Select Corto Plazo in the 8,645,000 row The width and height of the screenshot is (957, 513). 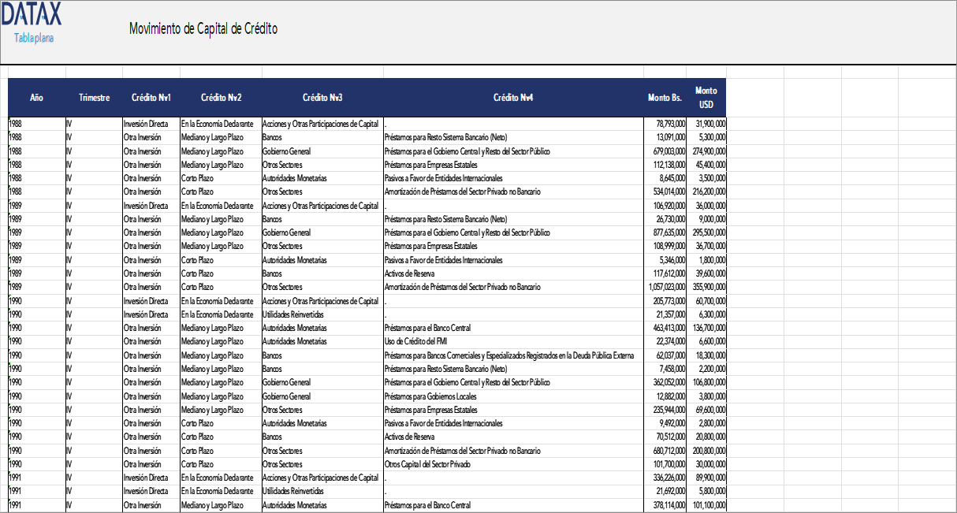pyautogui.click(x=221, y=178)
